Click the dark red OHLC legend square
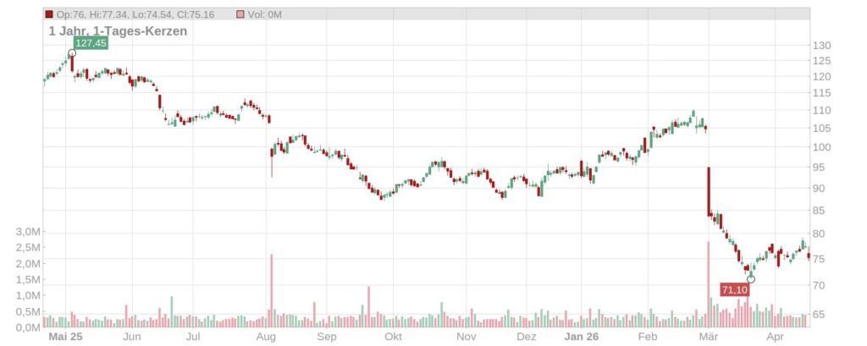The height and width of the screenshot is (346, 867). coord(49,14)
